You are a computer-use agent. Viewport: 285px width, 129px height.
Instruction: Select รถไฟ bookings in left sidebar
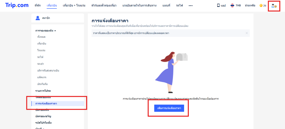(40, 57)
